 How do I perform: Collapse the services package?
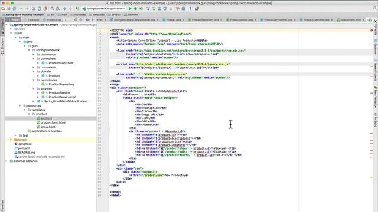click(33, 89)
